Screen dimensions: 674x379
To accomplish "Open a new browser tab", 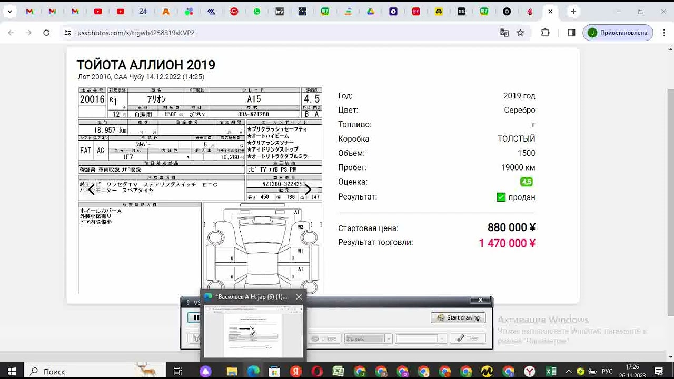I will 573,12.
